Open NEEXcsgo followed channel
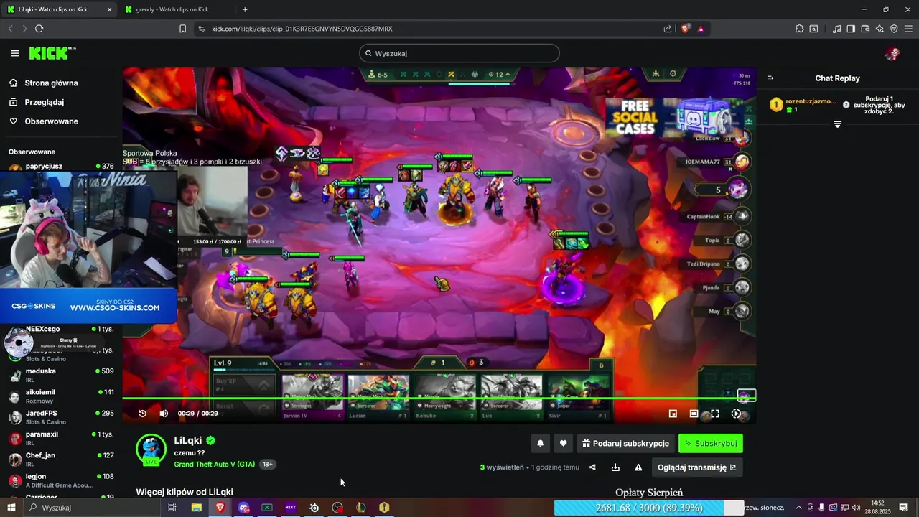 tap(61, 330)
